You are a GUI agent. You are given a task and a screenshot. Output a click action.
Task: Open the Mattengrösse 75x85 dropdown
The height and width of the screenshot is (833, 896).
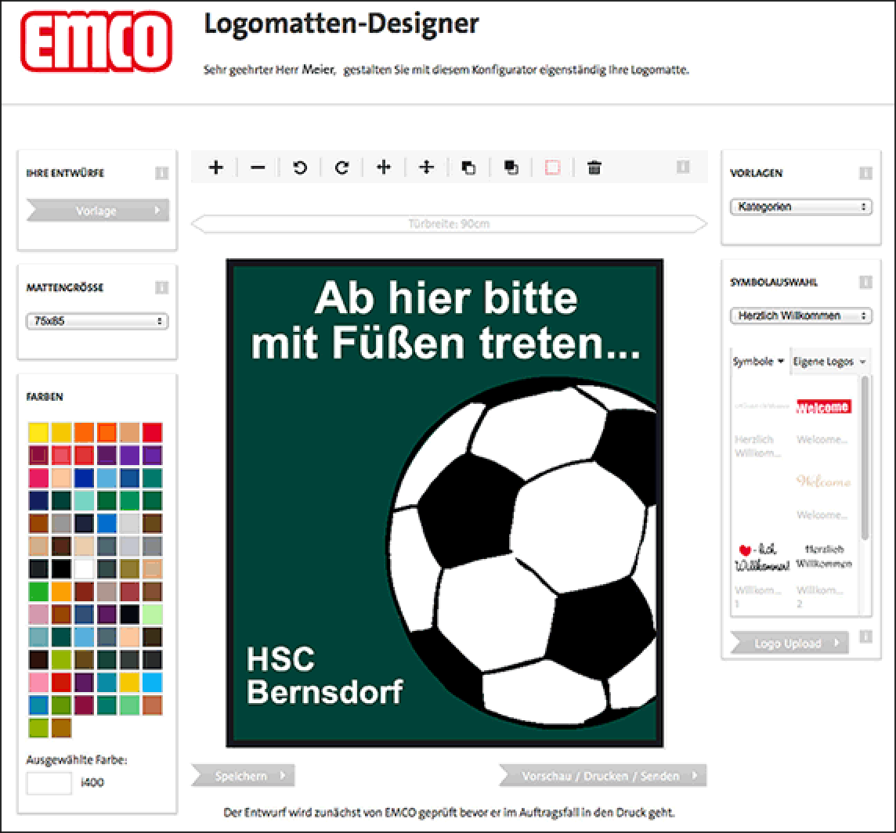97,321
